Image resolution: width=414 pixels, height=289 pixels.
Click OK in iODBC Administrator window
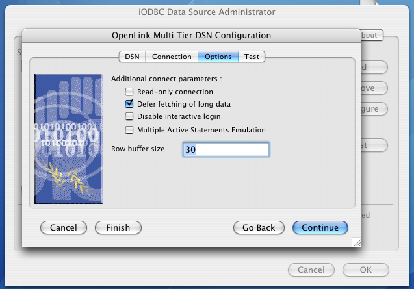(x=366, y=270)
